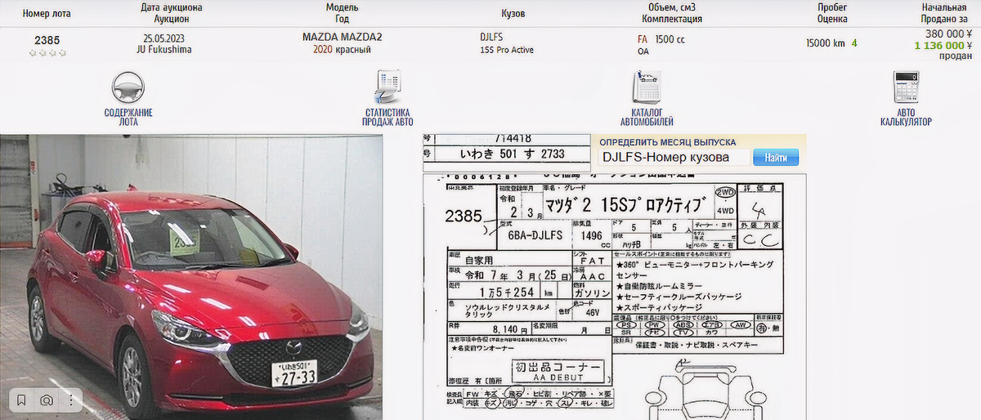Click the 15S Pro Active trim text
981x420 pixels.
tap(507, 50)
